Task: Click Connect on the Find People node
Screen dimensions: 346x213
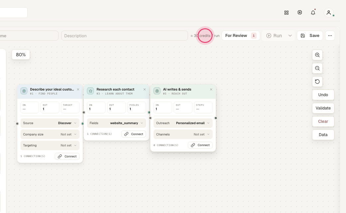Action: pyautogui.click(x=67, y=156)
